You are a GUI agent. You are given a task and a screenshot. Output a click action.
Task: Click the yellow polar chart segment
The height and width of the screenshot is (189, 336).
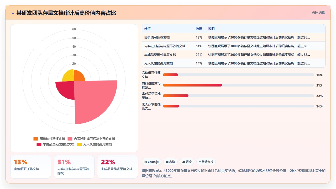click(x=69, y=76)
